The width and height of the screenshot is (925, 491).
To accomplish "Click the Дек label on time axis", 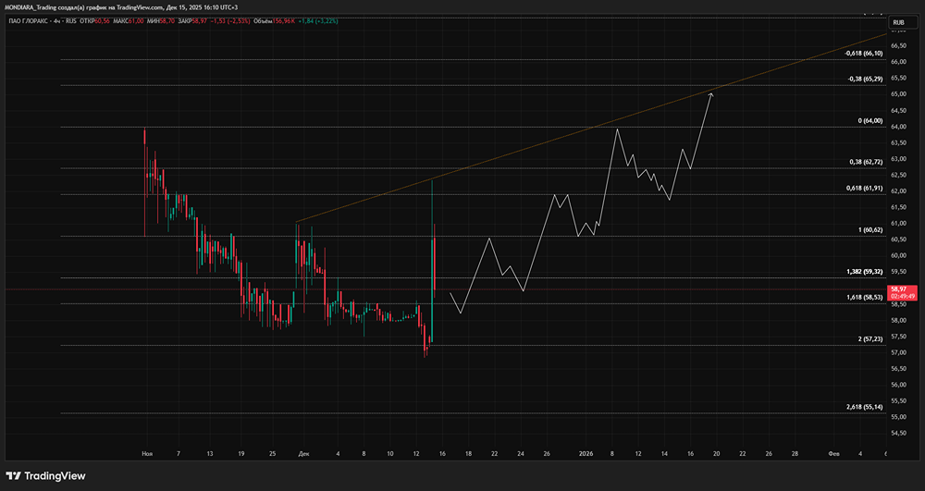I will tap(305, 454).
